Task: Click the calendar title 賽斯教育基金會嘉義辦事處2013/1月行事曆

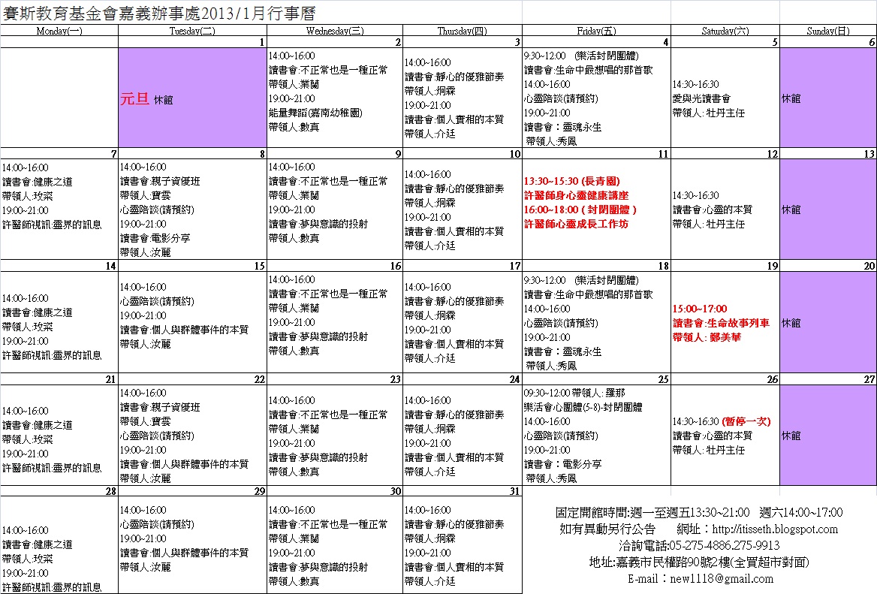Action: coord(159,13)
